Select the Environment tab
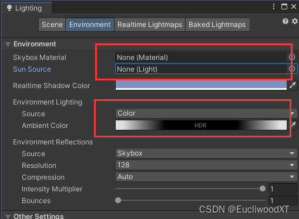 [x=90, y=25]
